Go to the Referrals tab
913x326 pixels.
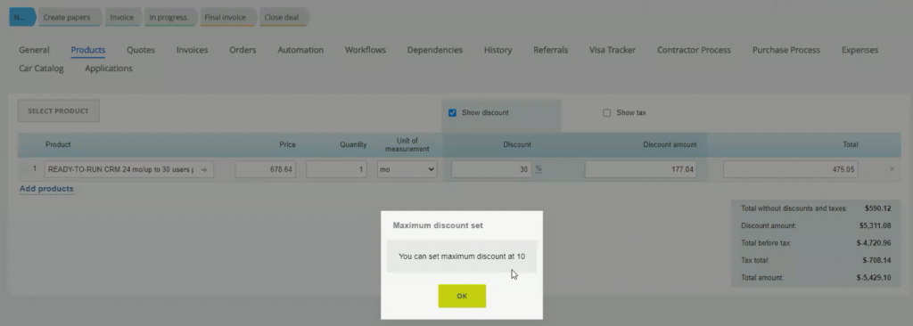(x=551, y=50)
